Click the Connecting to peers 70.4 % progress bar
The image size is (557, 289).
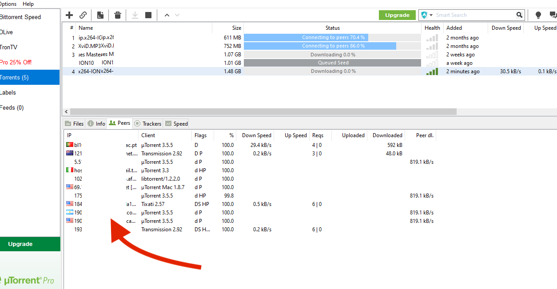click(332, 38)
